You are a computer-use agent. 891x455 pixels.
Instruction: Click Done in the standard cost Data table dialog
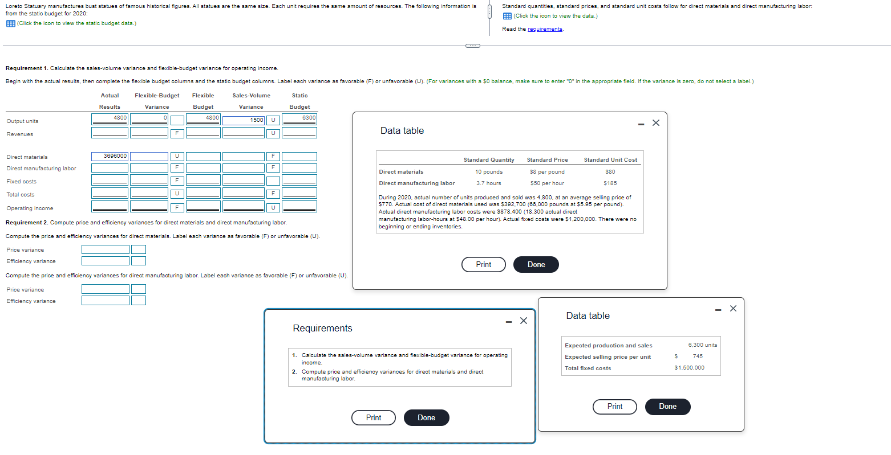pos(536,265)
